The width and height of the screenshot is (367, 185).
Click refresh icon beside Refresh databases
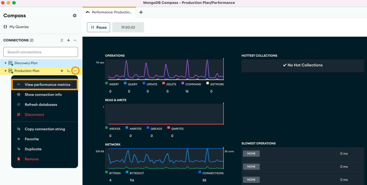[x=19, y=105]
